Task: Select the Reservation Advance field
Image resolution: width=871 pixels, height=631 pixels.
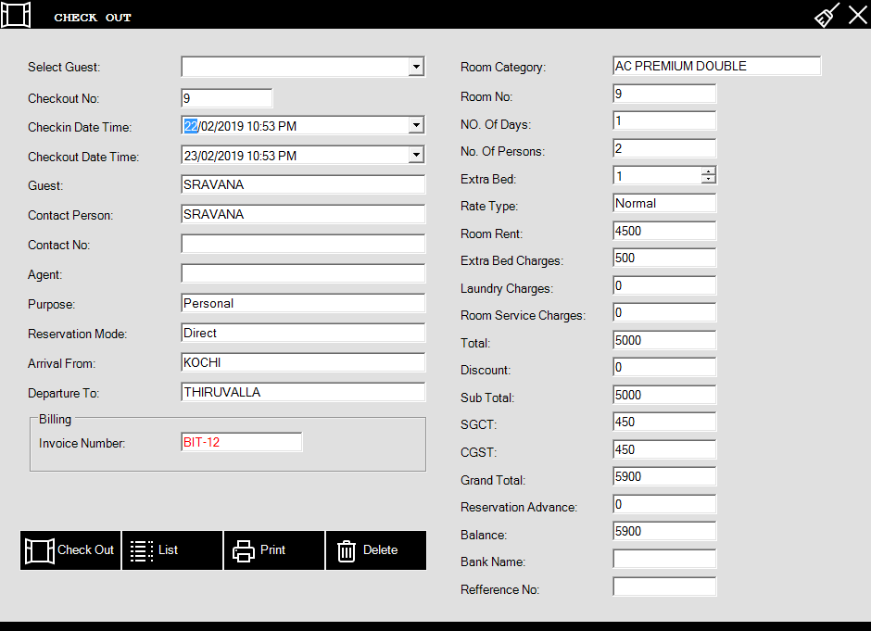Action: tap(664, 505)
